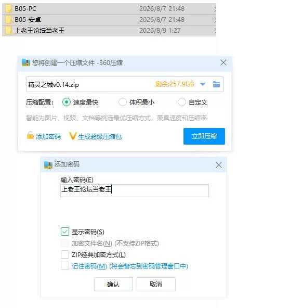Expand the save path dropdown arrow
Screen dimensions: 290x308
click(x=203, y=84)
